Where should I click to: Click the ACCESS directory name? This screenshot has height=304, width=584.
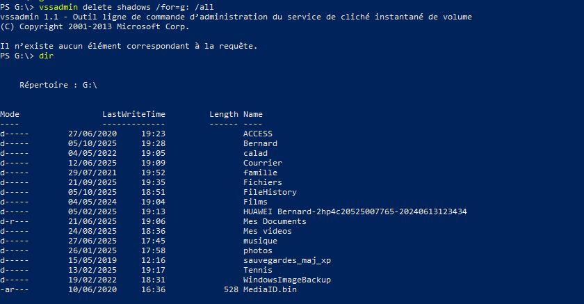(x=257, y=134)
